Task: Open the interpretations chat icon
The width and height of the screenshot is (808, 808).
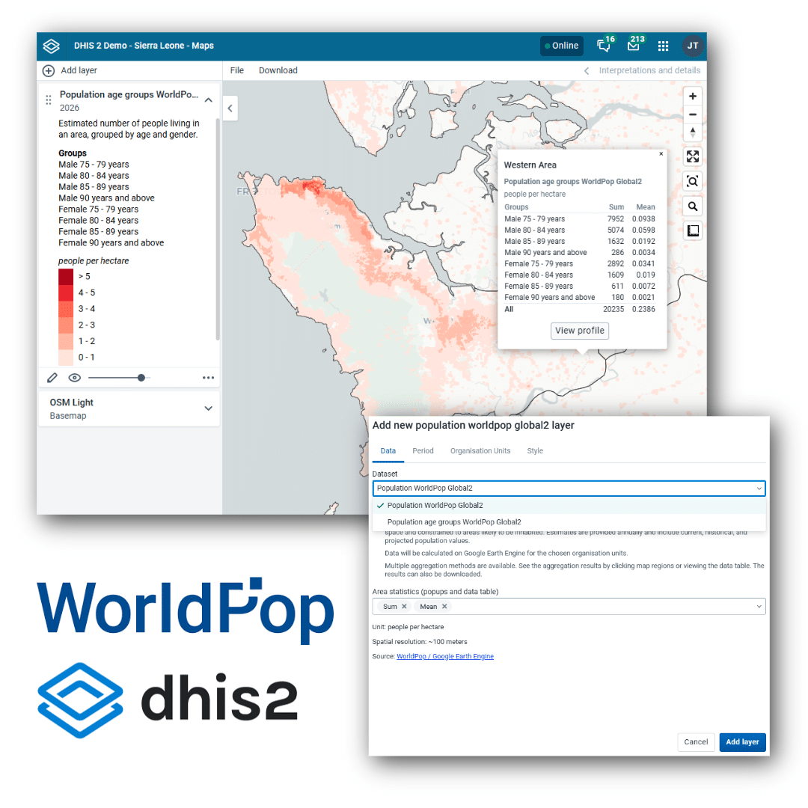Action: coord(603,46)
